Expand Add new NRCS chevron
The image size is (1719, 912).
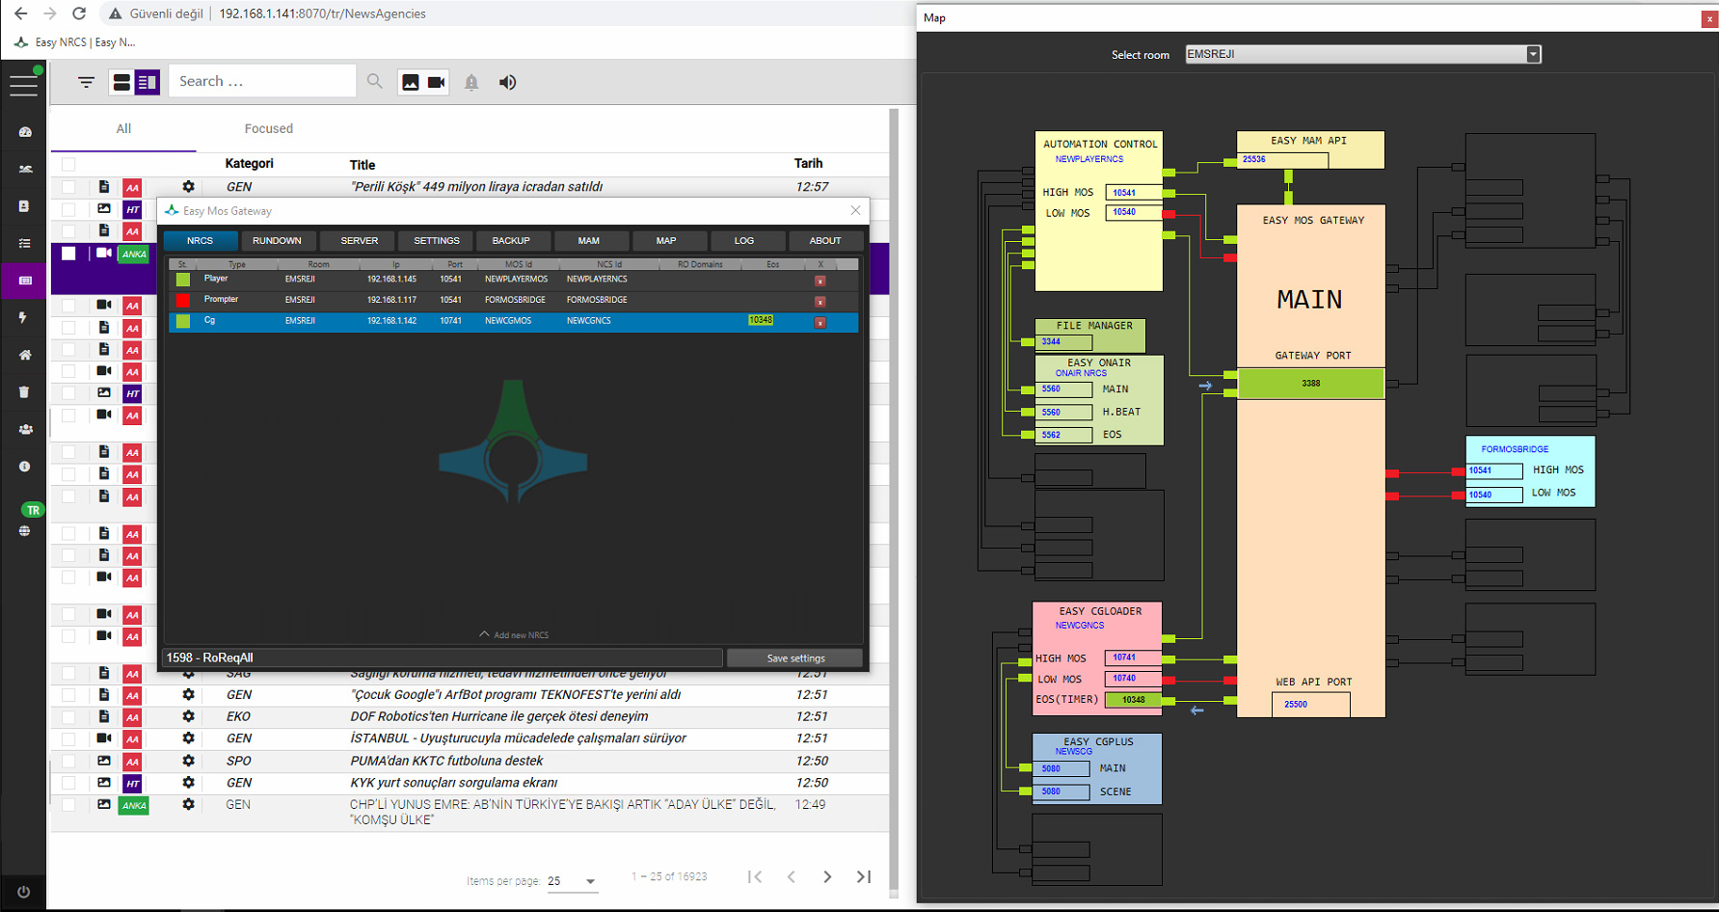(484, 634)
